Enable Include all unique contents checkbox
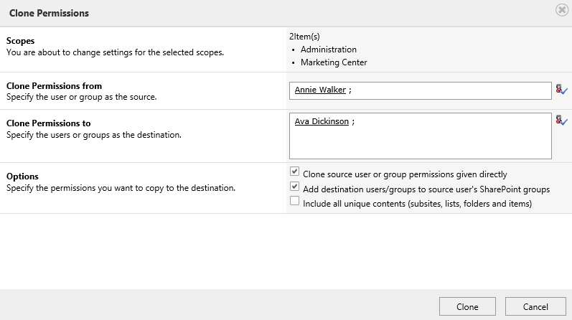Viewport: 572px width, 320px height. 294,202
